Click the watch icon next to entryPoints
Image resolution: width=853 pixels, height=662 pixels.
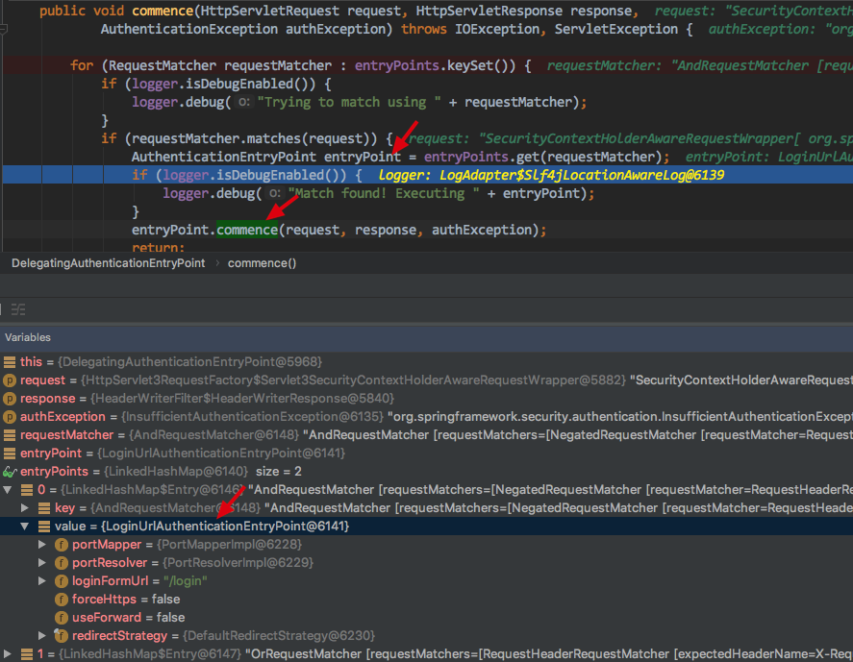9,471
